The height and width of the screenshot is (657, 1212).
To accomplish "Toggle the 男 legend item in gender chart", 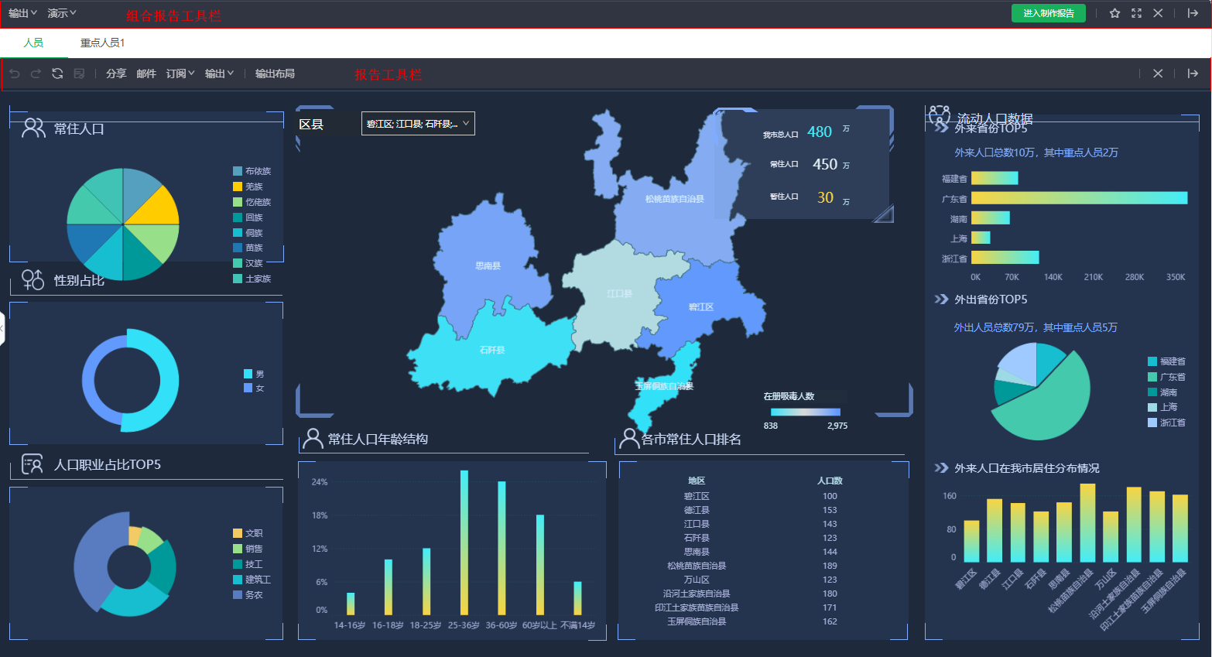I will coord(254,374).
